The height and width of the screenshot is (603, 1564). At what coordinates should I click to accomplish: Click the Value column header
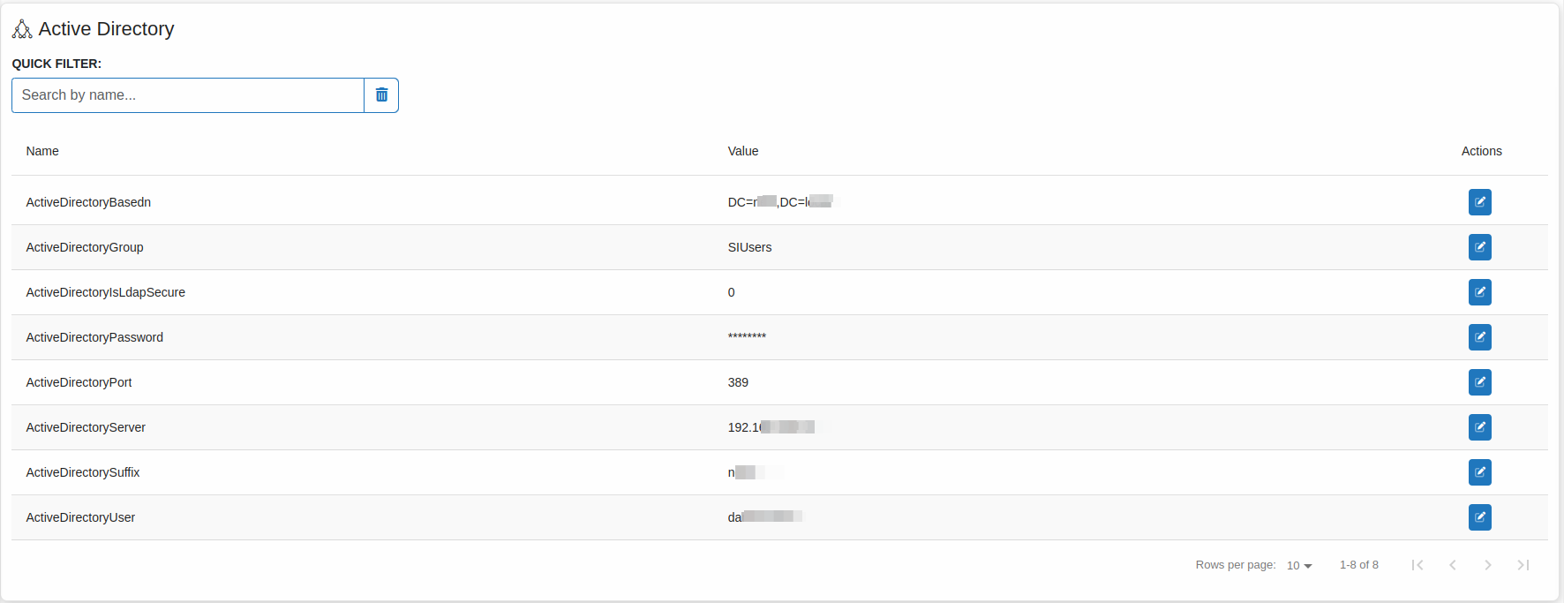pos(743,151)
